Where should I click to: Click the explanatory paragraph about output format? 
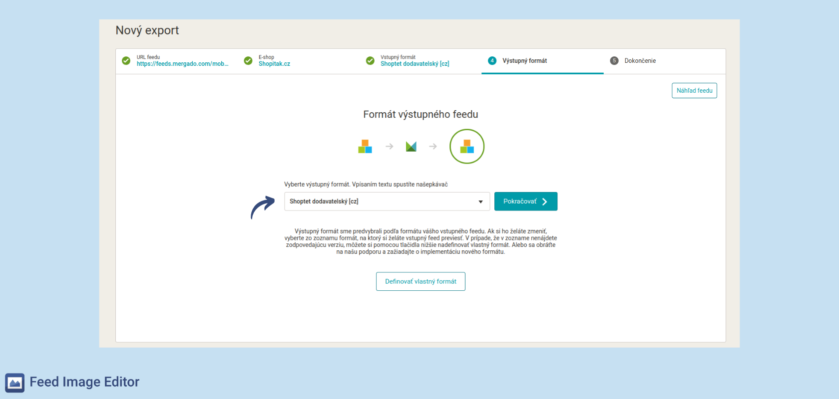(420, 241)
